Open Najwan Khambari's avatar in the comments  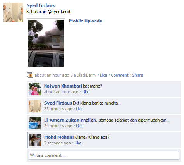tap(35, 89)
